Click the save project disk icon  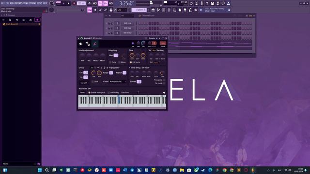click(x=212, y=3)
